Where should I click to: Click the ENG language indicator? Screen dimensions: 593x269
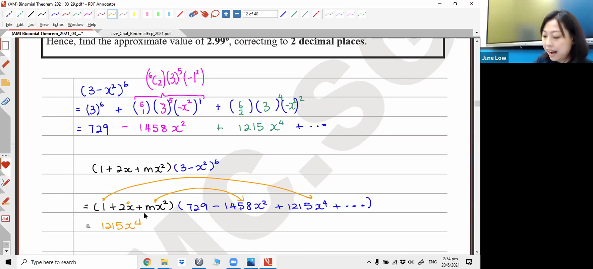(x=433, y=262)
